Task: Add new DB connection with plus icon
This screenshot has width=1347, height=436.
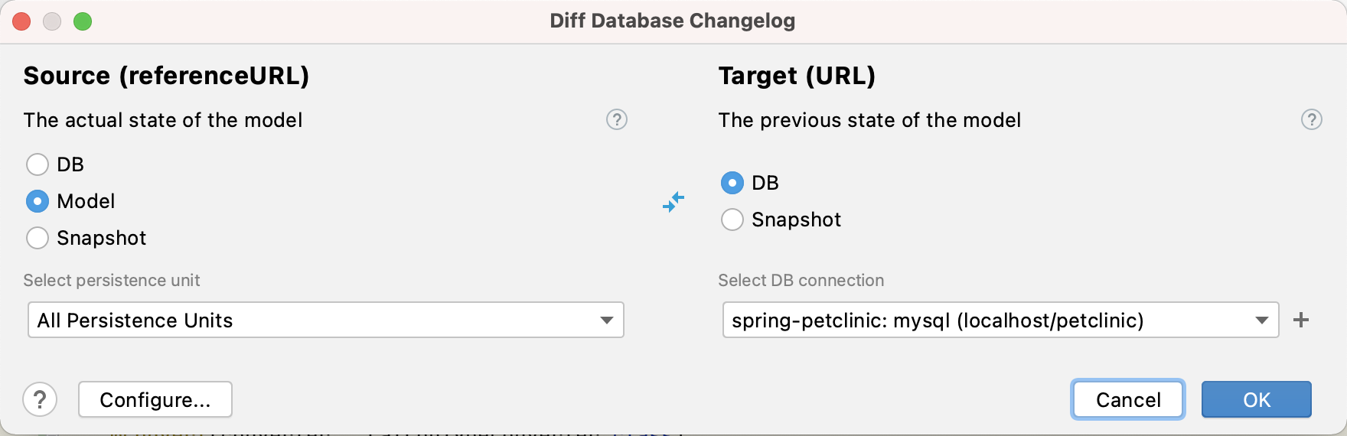Action: point(1301,320)
